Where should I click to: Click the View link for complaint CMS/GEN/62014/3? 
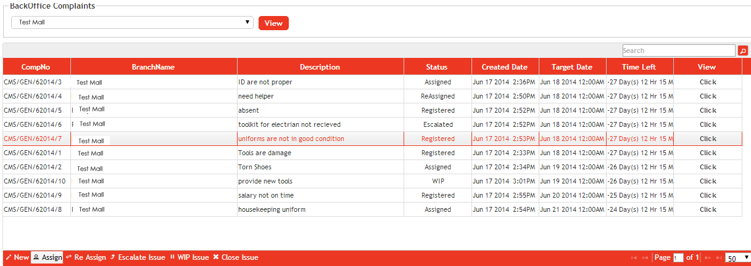[x=707, y=82]
